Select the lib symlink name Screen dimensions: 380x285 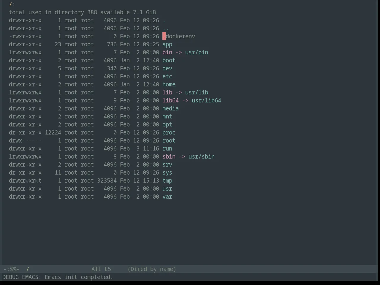click(x=167, y=93)
